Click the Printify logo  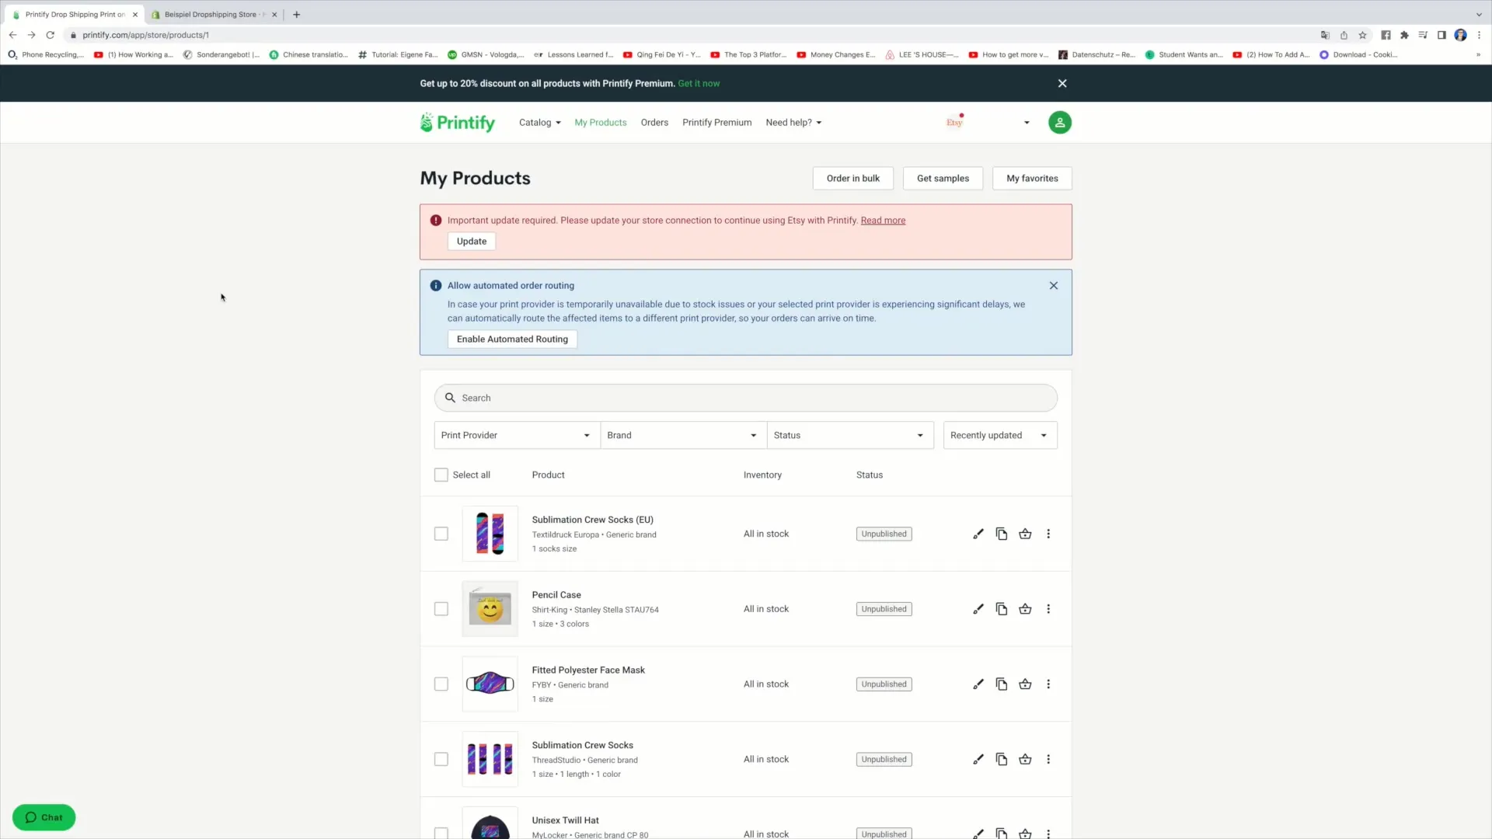click(457, 123)
